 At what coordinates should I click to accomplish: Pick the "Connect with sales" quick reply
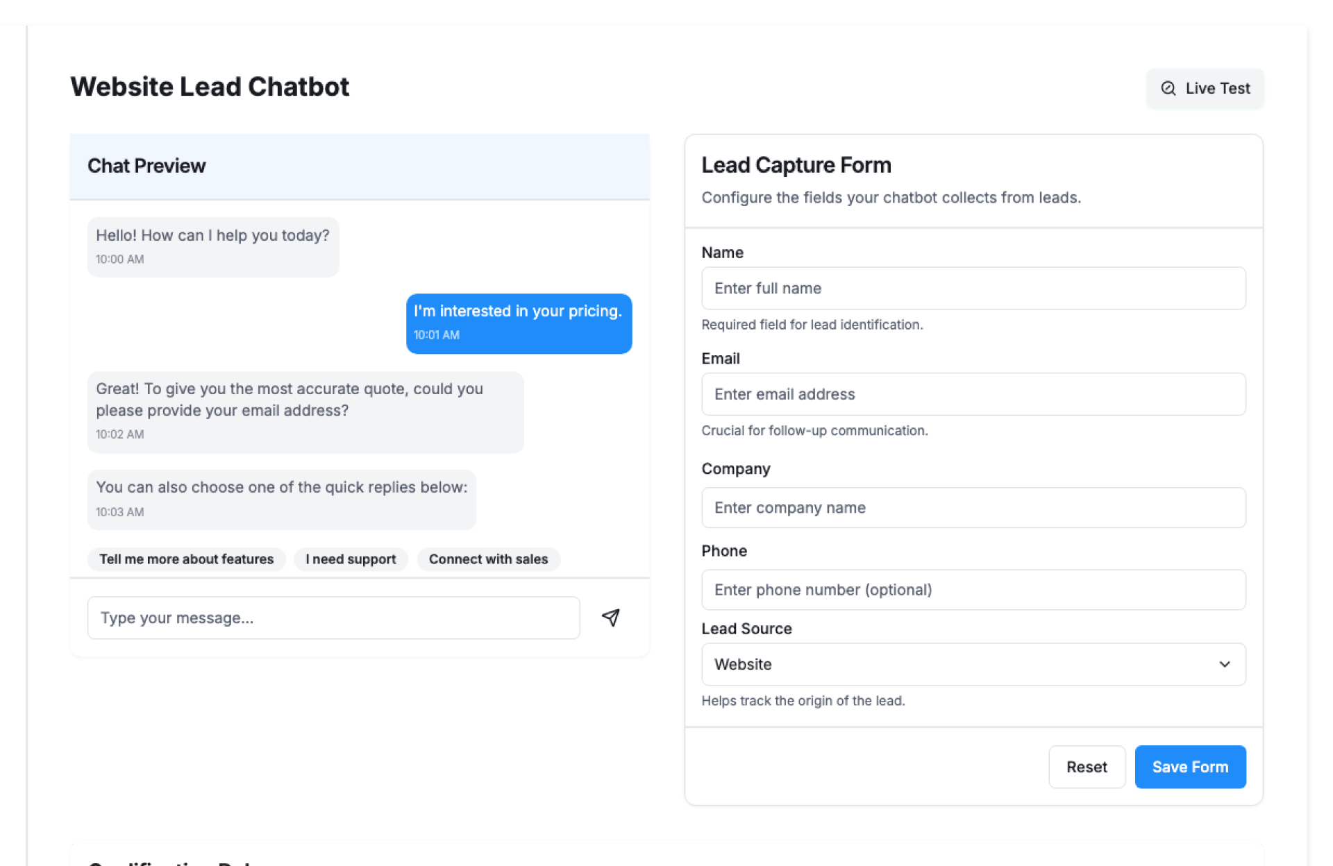tap(488, 559)
